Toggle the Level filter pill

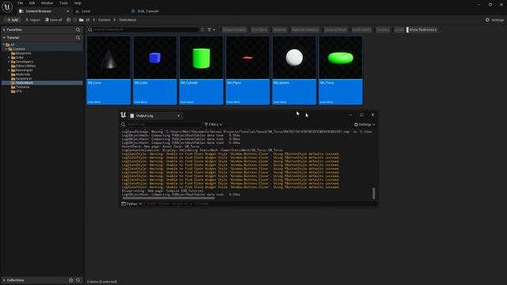point(399,30)
